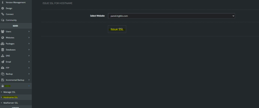This screenshot has width=259, height=108.
Task: Click the Community chat bubbles icon
Action: [3, 20]
